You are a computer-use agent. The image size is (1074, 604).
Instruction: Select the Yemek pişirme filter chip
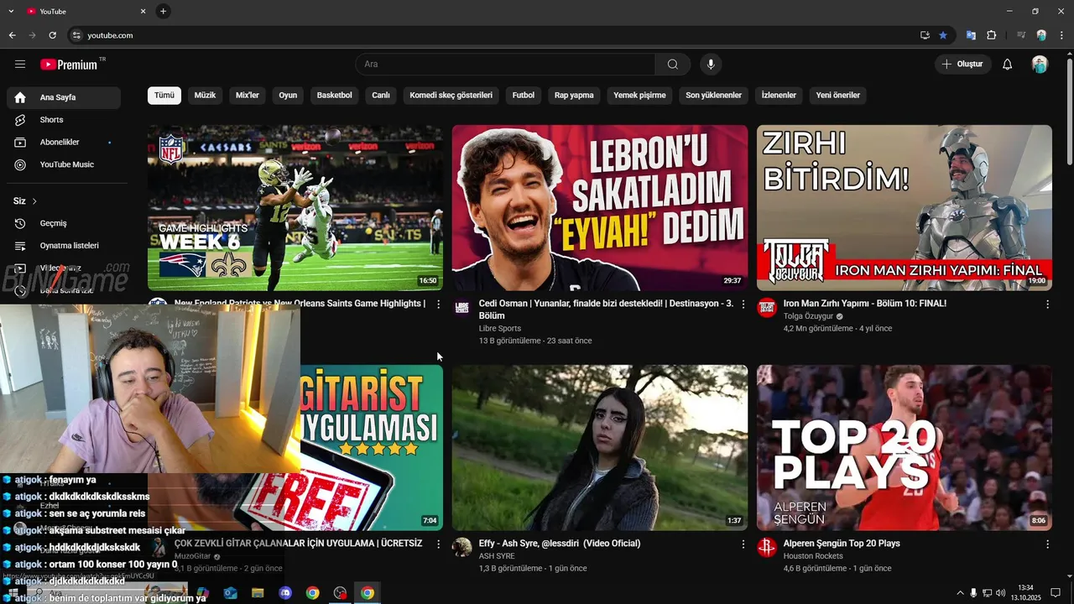(x=639, y=96)
